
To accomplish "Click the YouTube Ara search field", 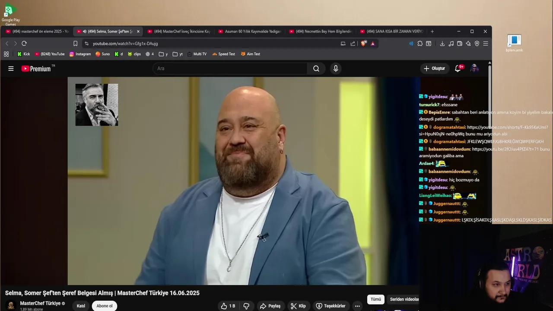I will [x=230, y=68].
